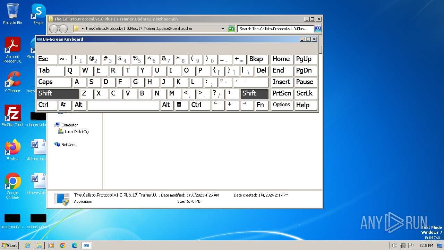The image size is (444, 250).
Task: Open Skype desktop icon
Action: pyautogui.click(x=38, y=14)
